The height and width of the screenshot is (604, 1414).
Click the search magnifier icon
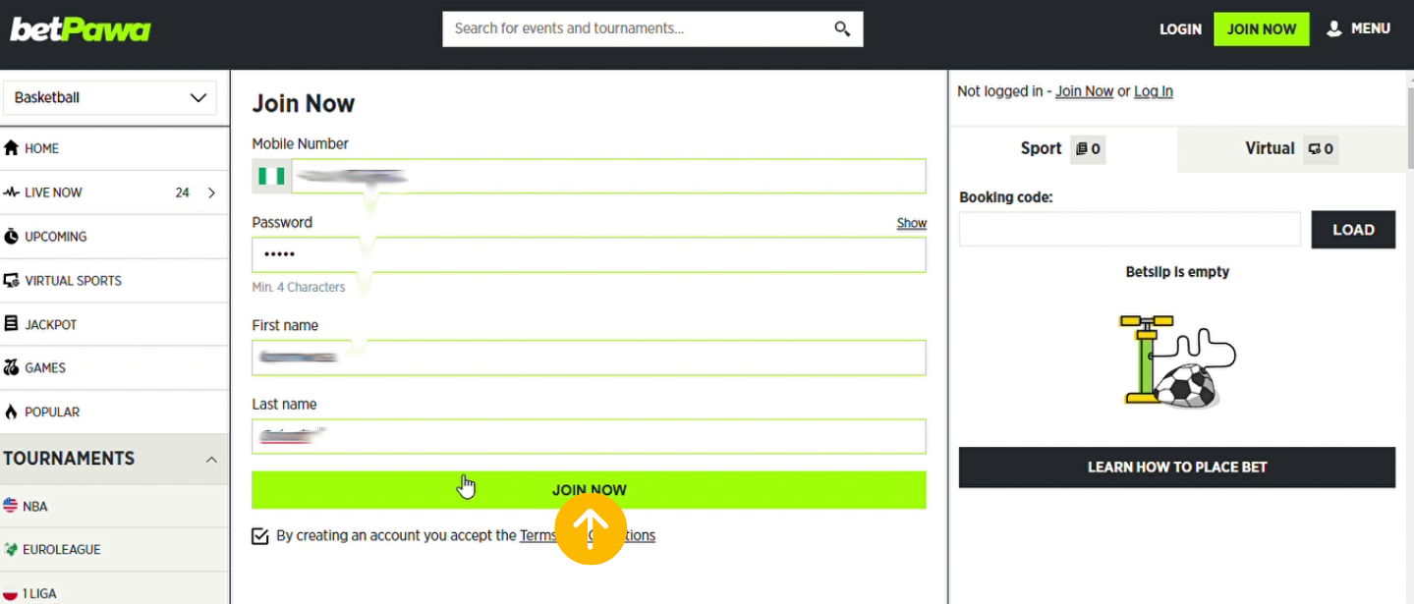[842, 28]
